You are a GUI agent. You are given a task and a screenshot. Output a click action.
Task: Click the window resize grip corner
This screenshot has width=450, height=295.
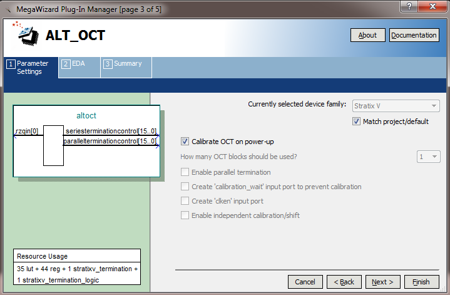(443, 289)
